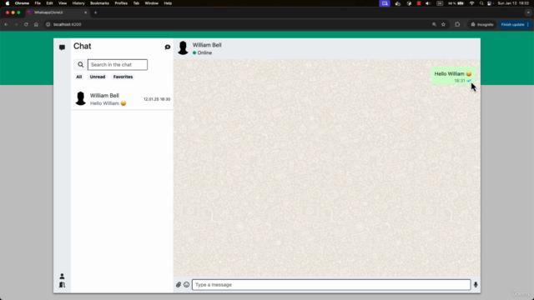Open Spotlight search in menu bar
534x300 pixels.
click(481, 3)
